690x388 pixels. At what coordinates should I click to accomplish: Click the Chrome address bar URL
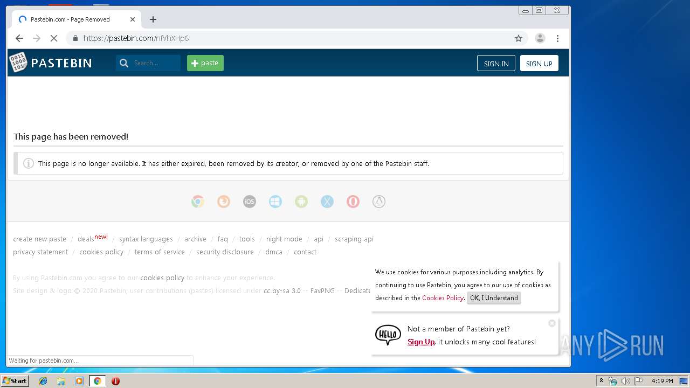tap(136, 38)
